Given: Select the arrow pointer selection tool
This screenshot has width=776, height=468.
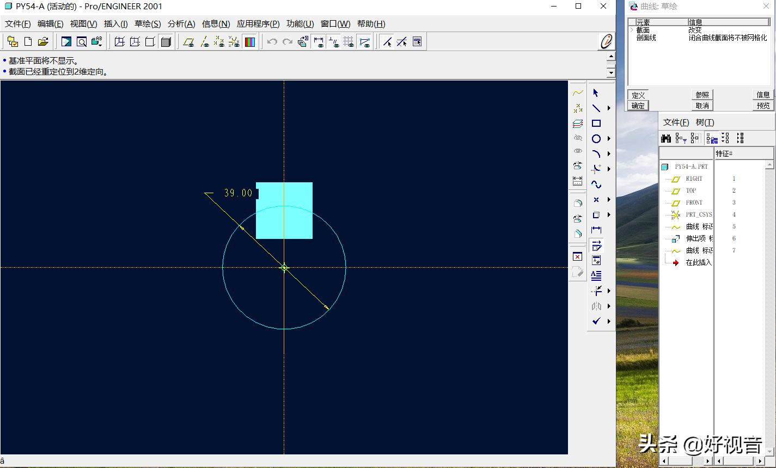Looking at the screenshot, I should tap(596, 93).
